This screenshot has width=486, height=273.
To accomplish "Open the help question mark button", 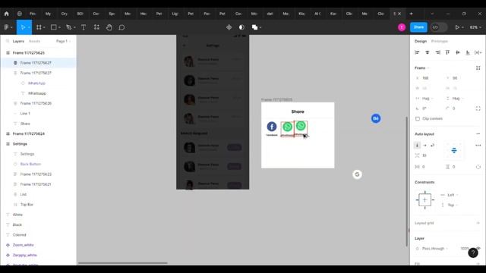I will point(473,253).
